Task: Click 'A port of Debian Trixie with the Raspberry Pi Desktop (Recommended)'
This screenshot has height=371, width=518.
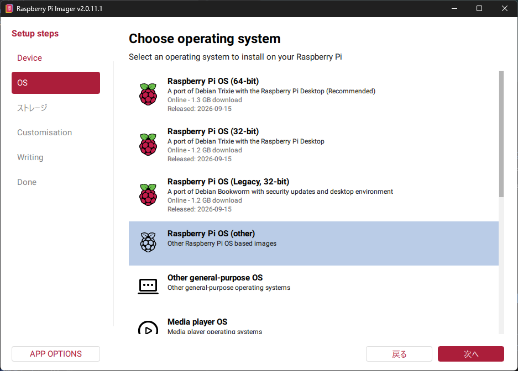Action: click(271, 91)
